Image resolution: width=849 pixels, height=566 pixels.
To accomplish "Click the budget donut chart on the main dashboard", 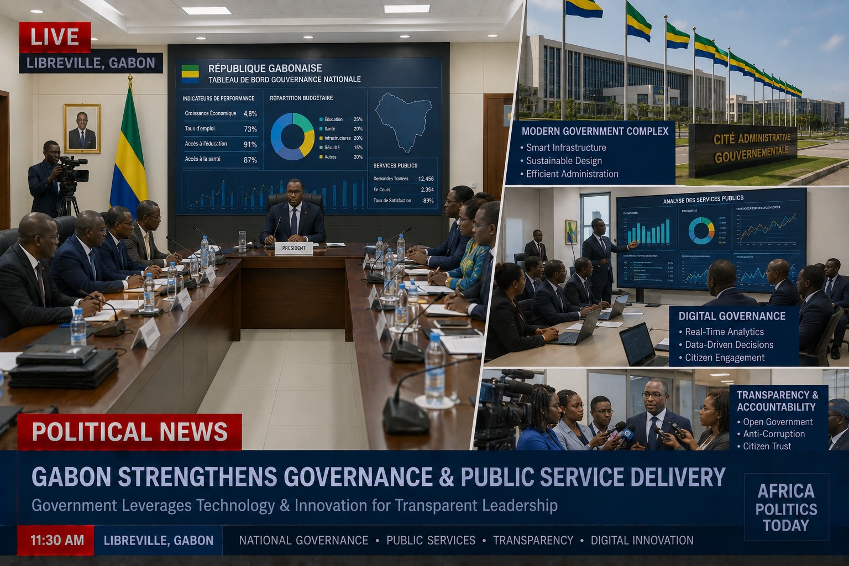I will click(292, 137).
